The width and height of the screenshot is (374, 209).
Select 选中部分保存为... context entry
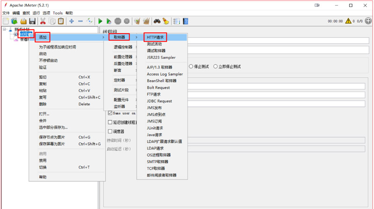click(53, 127)
